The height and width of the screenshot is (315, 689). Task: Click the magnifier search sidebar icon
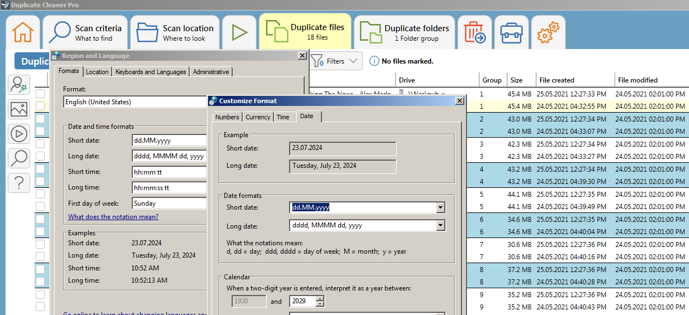tap(19, 158)
